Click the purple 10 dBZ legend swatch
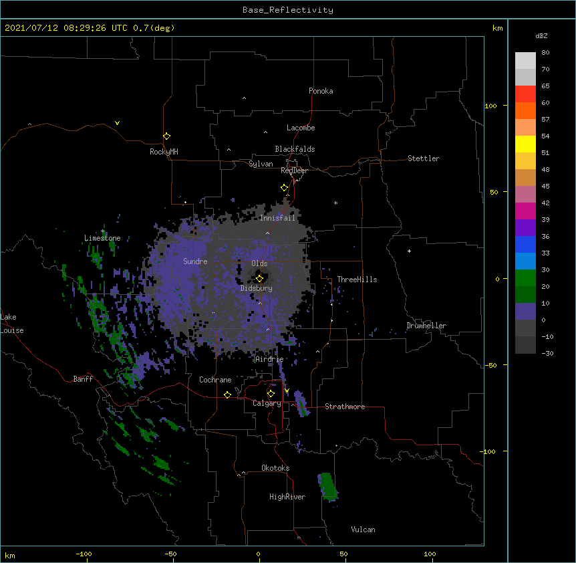Screen dimensions: 576x563 tap(525, 312)
